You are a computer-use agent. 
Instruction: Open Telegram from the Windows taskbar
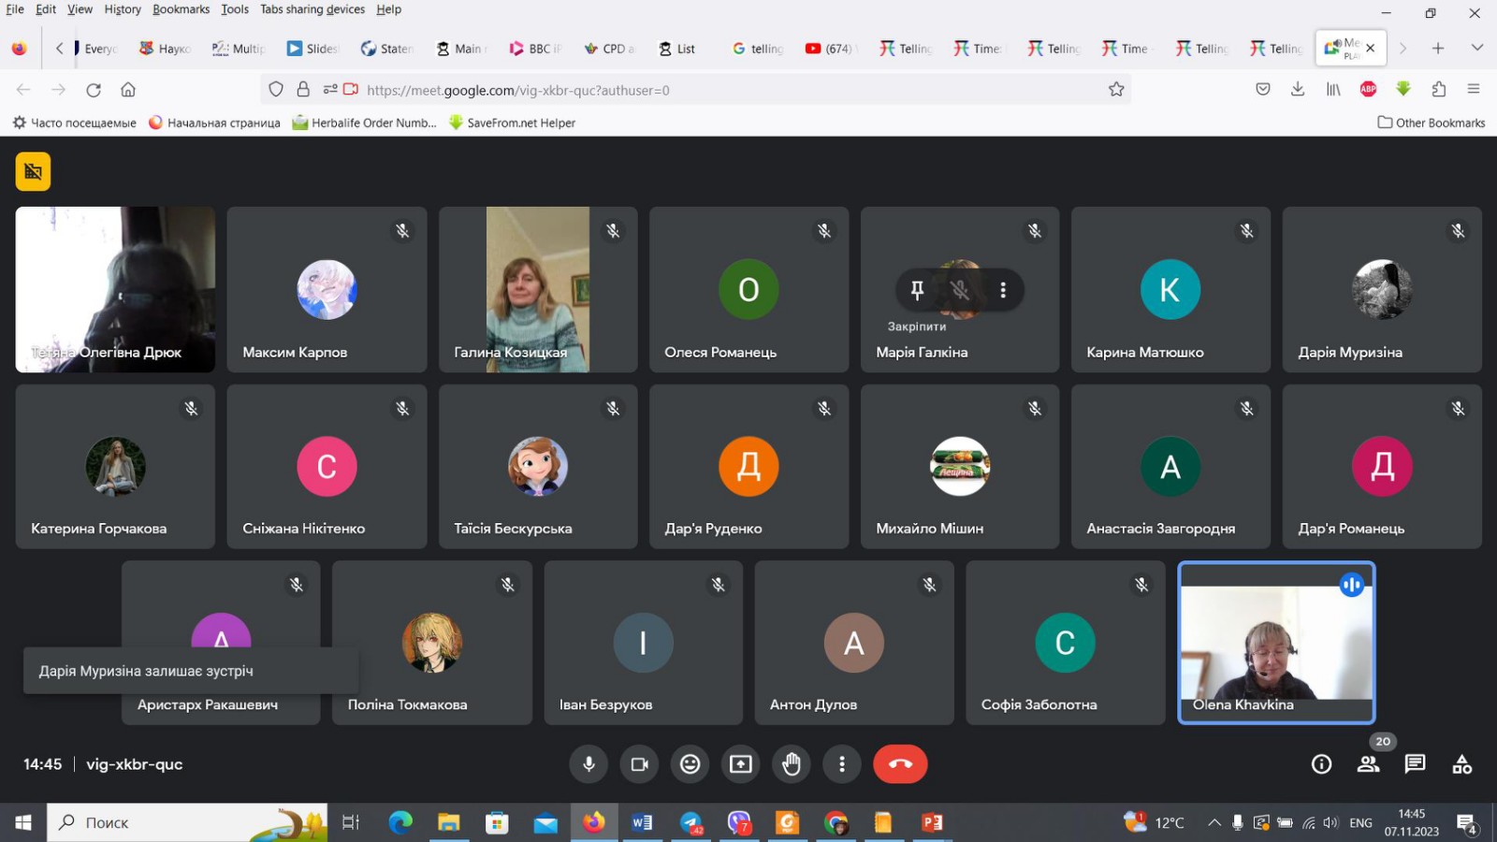point(690,822)
